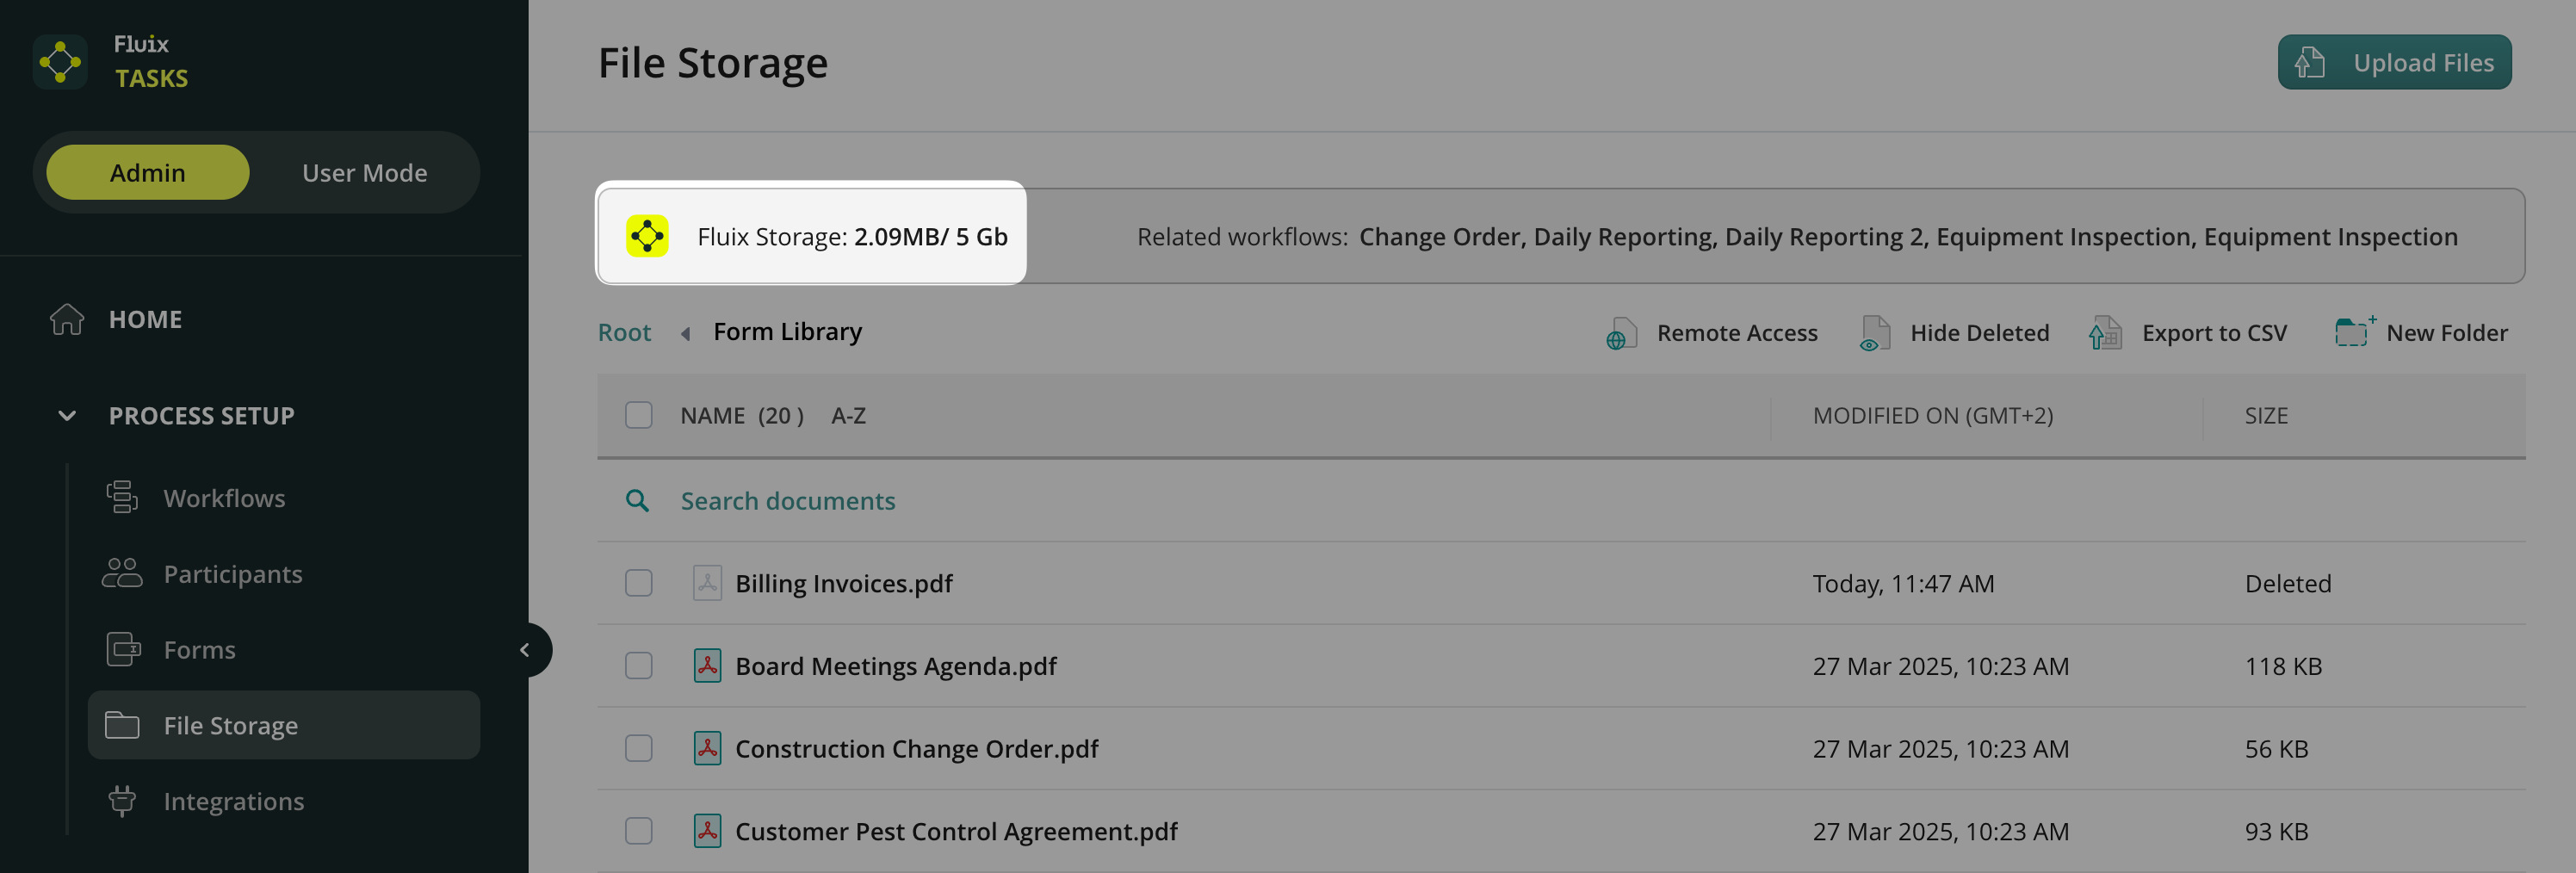Screen dimensions: 2576x873
Task: Change the A-Z sort order
Action: tap(848, 415)
